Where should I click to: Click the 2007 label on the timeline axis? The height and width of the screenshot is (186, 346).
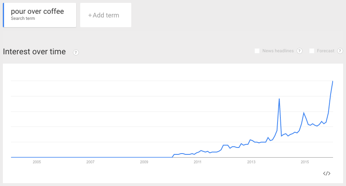pyautogui.click(x=90, y=162)
